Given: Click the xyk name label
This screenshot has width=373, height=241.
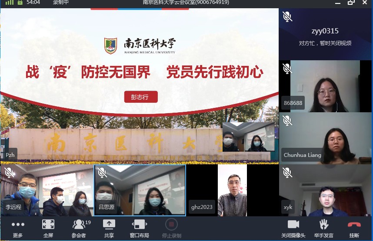Looking at the screenshot, I should click(288, 207).
